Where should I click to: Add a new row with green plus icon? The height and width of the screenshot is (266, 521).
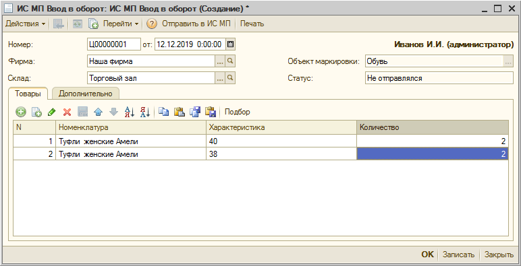tap(21, 112)
